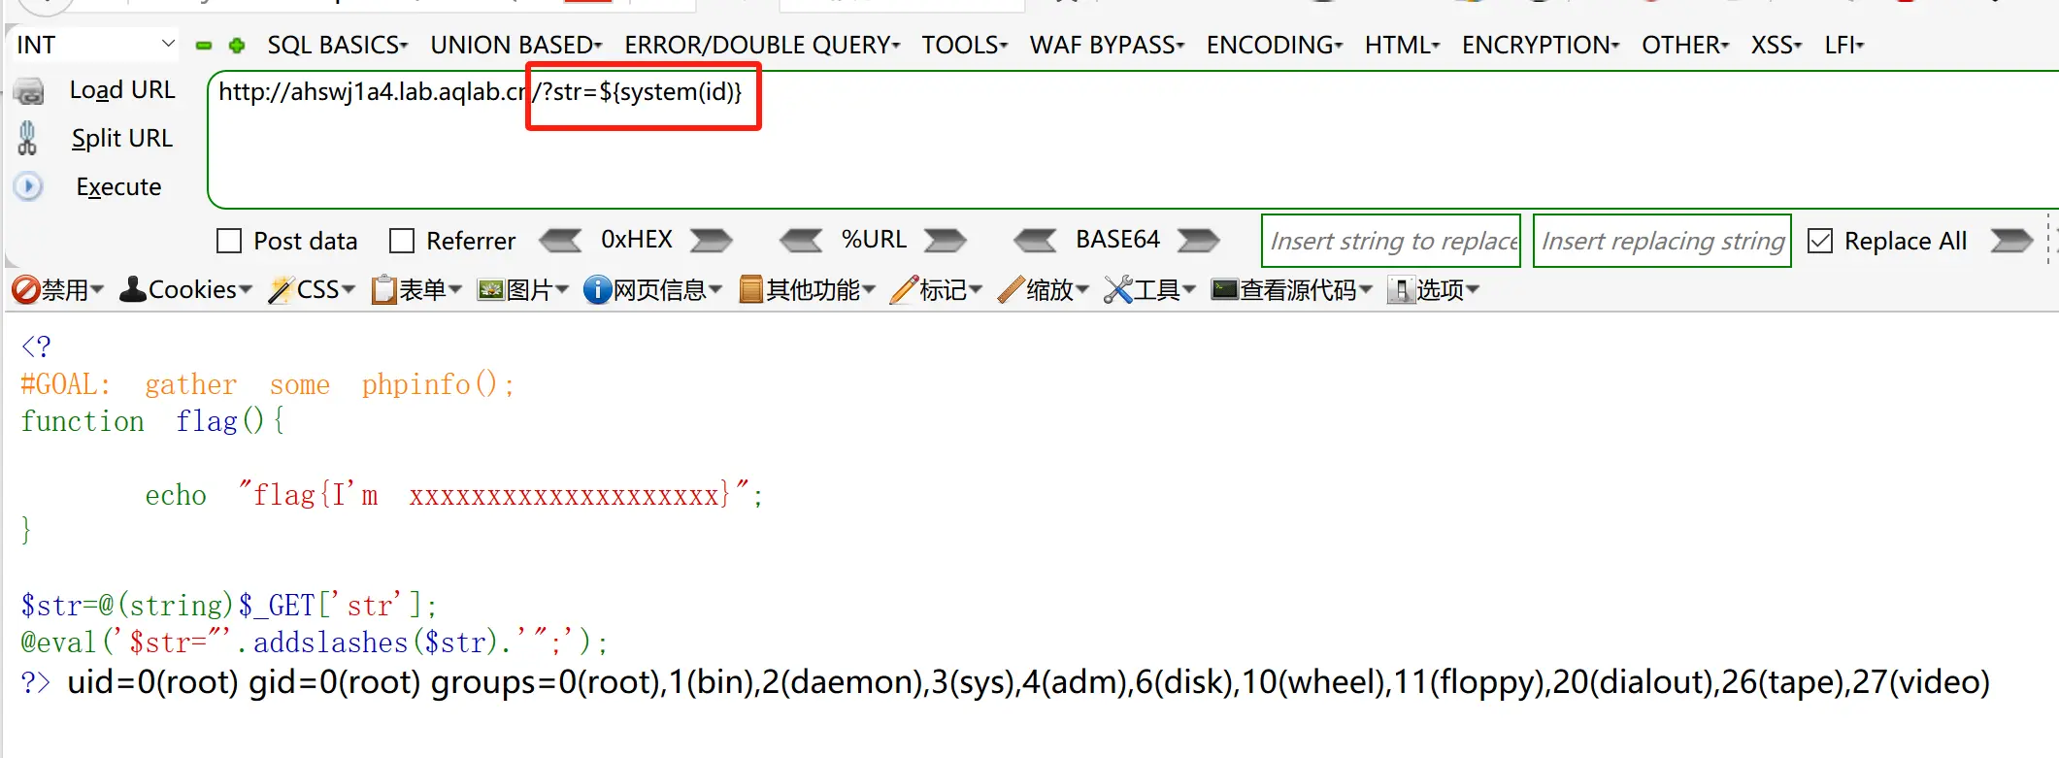Expand the Cookies dropdown in developer toolbar
2059x758 pixels.
(186, 289)
